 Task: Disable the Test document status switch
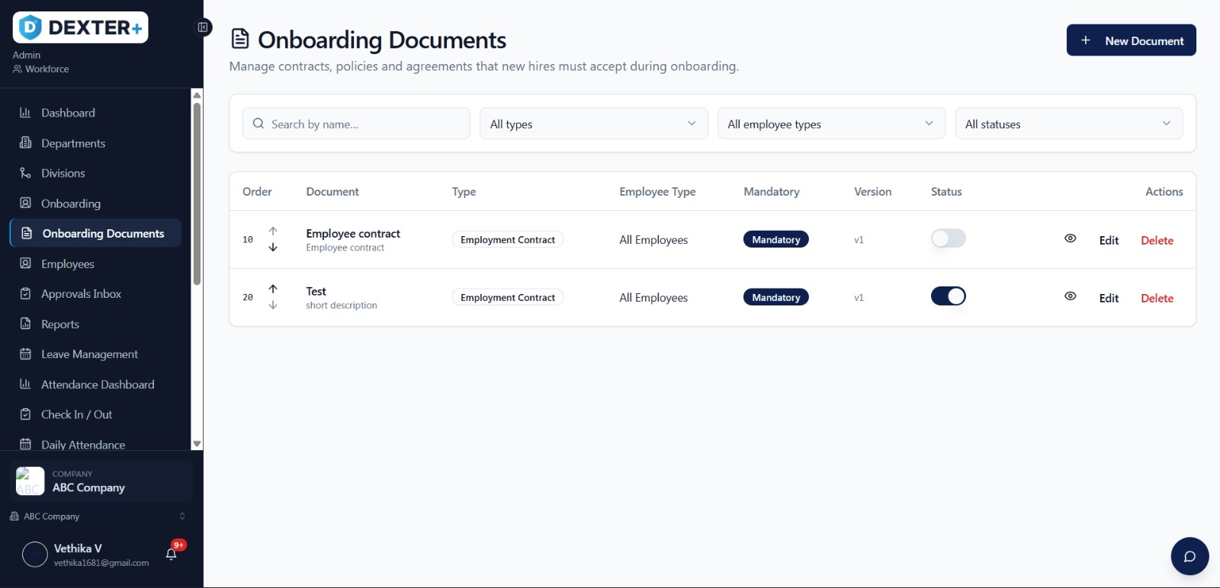pos(949,296)
